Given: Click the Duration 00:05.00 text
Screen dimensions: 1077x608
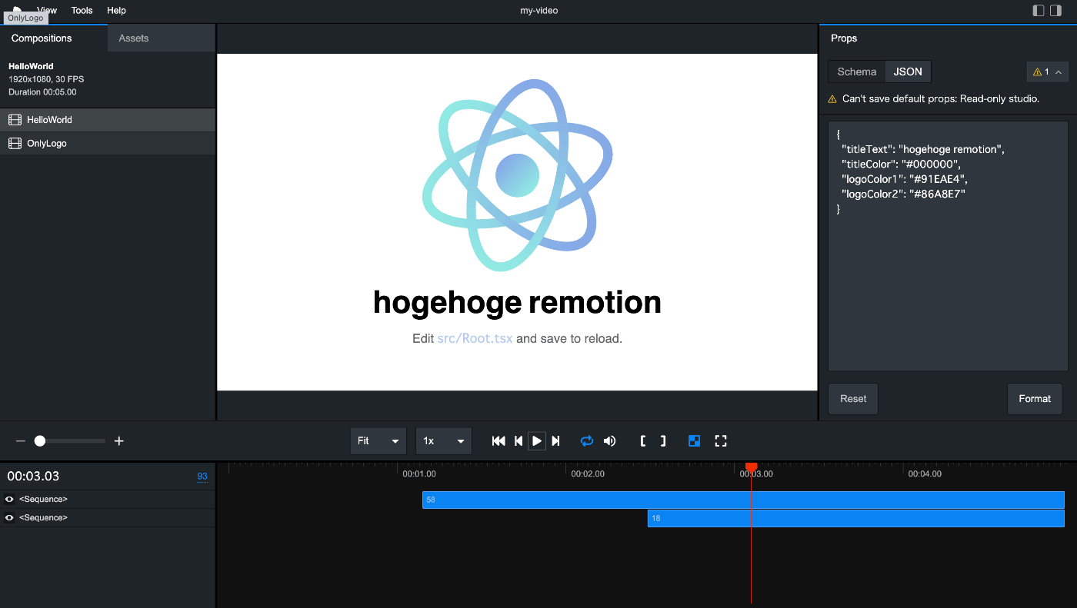Looking at the screenshot, I should pyautogui.click(x=42, y=92).
